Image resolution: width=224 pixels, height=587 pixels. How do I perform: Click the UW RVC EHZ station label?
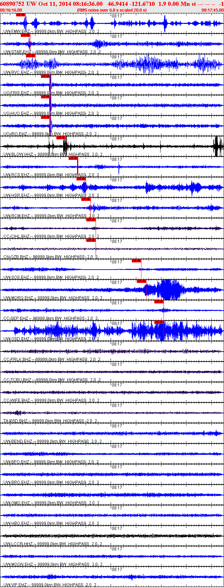16,72
